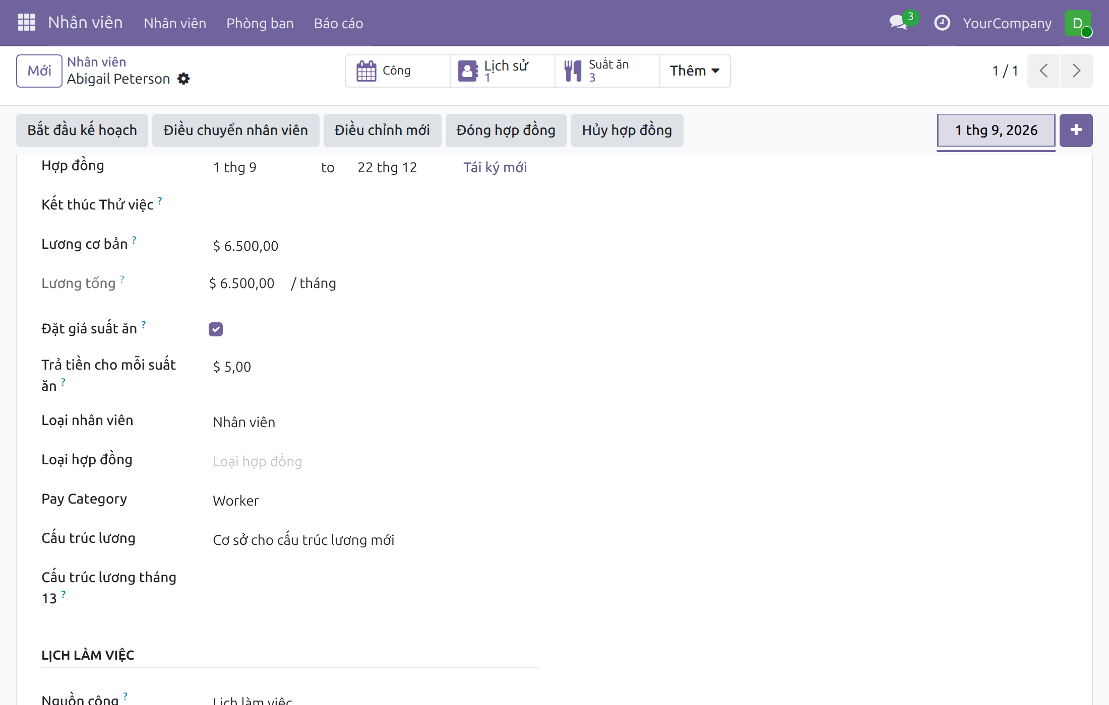The width and height of the screenshot is (1109, 705).
Task: Open the Báo cáo menu
Action: pos(338,23)
